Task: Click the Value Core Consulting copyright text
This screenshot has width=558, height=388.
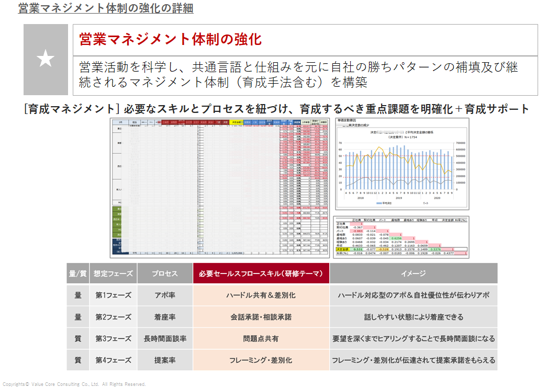Action: 73,384
